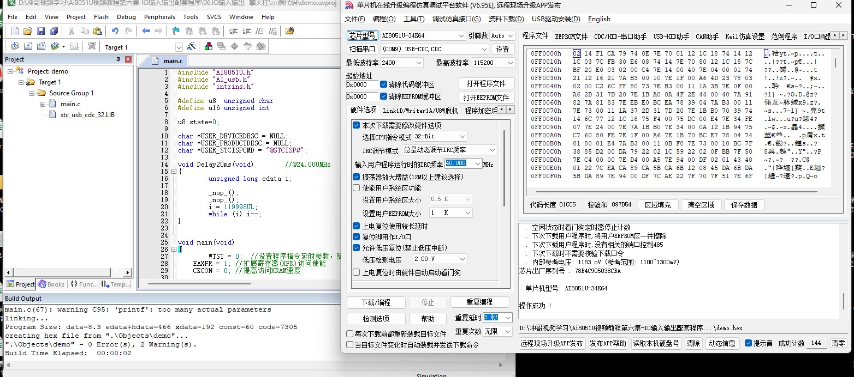Image resolution: width=854 pixels, height=377 pixels.
Task: Click the Books tab in Project panel
Action: pyautogui.click(x=51, y=284)
